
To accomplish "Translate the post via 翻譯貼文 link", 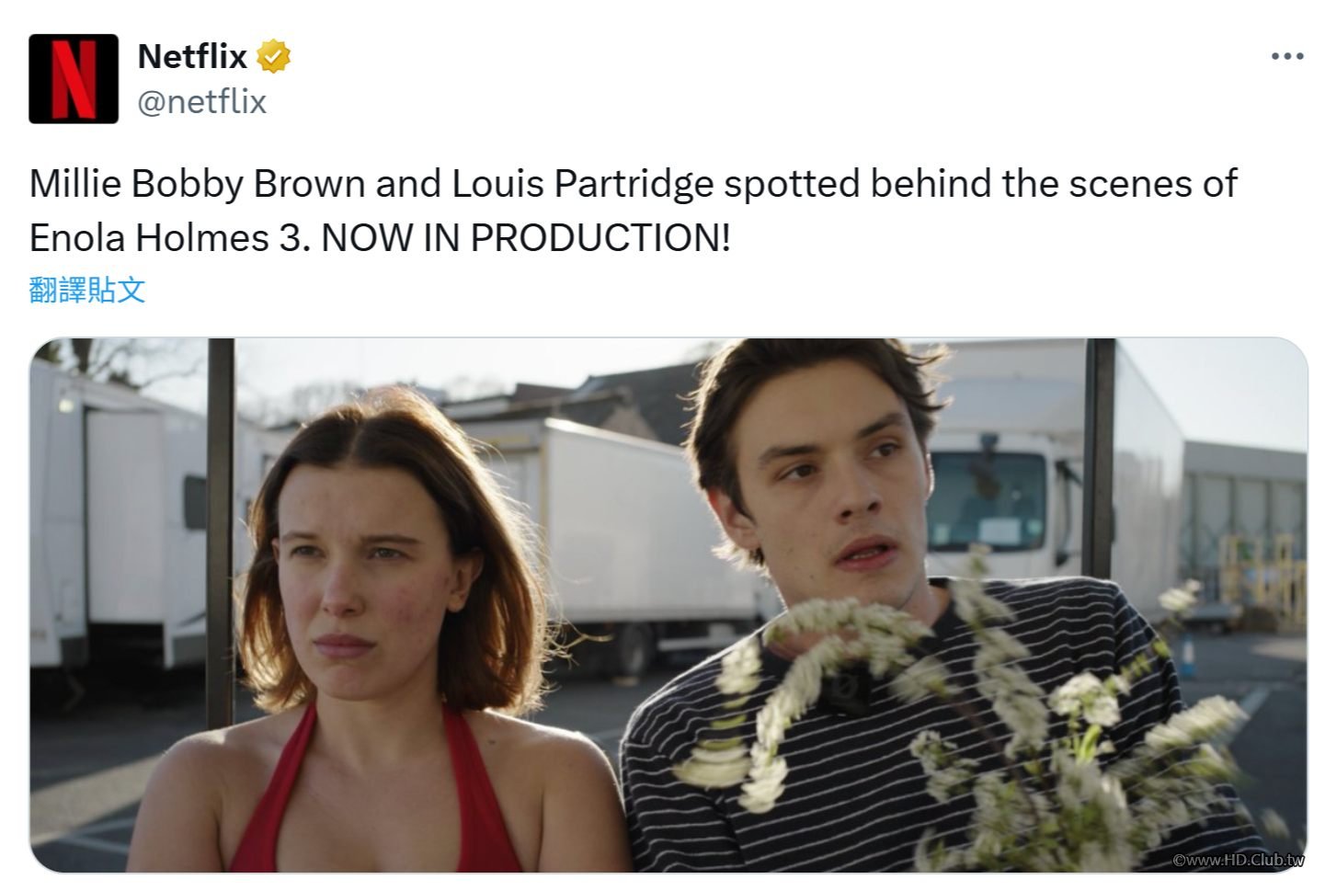I will [87, 291].
